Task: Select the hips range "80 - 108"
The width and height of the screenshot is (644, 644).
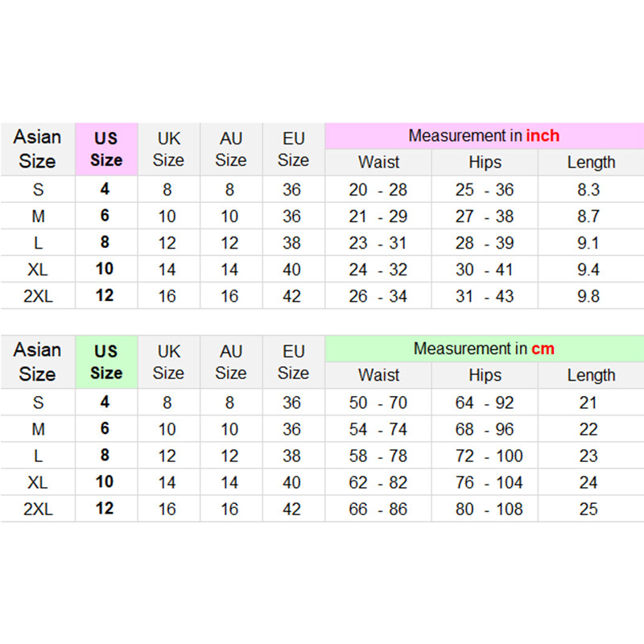Action: click(x=484, y=509)
